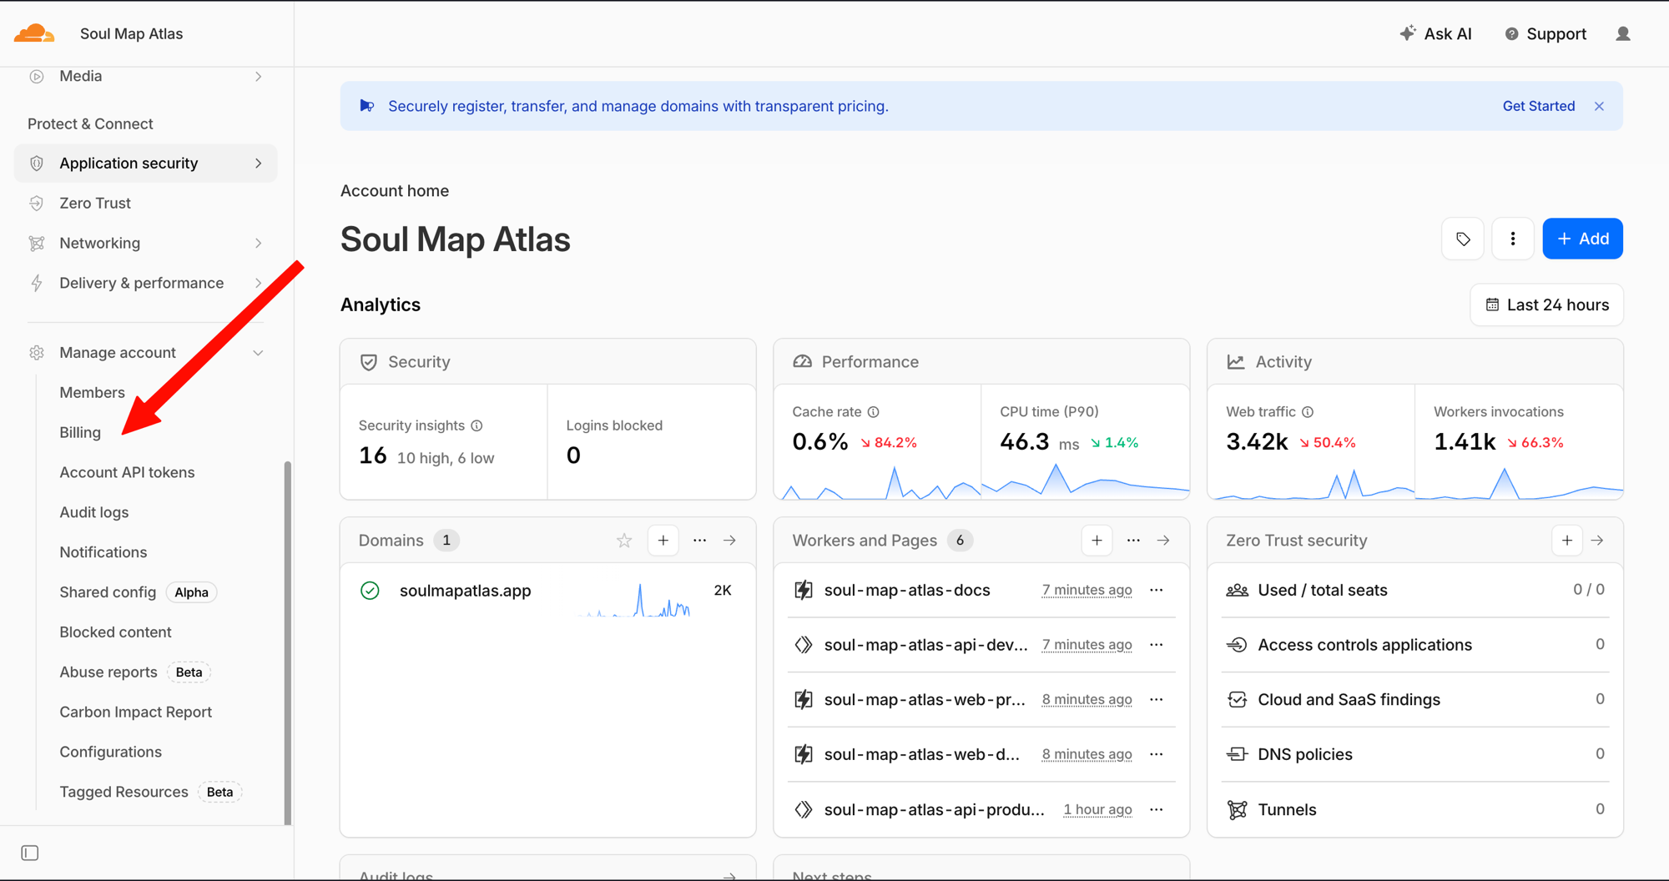Image resolution: width=1669 pixels, height=881 pixels.
Task: Click the tag icon button near Add
Action: (x=1463, y=239)
